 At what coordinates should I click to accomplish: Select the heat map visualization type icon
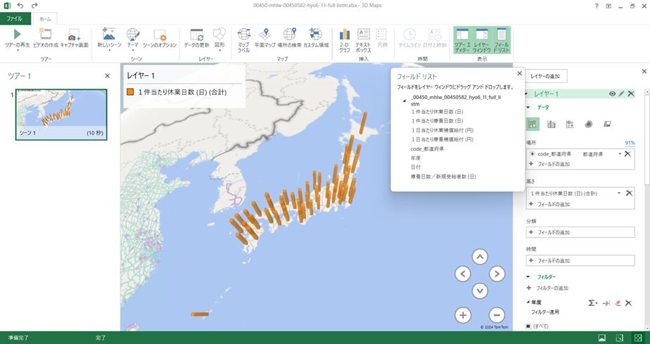click(x=588, y=124)
